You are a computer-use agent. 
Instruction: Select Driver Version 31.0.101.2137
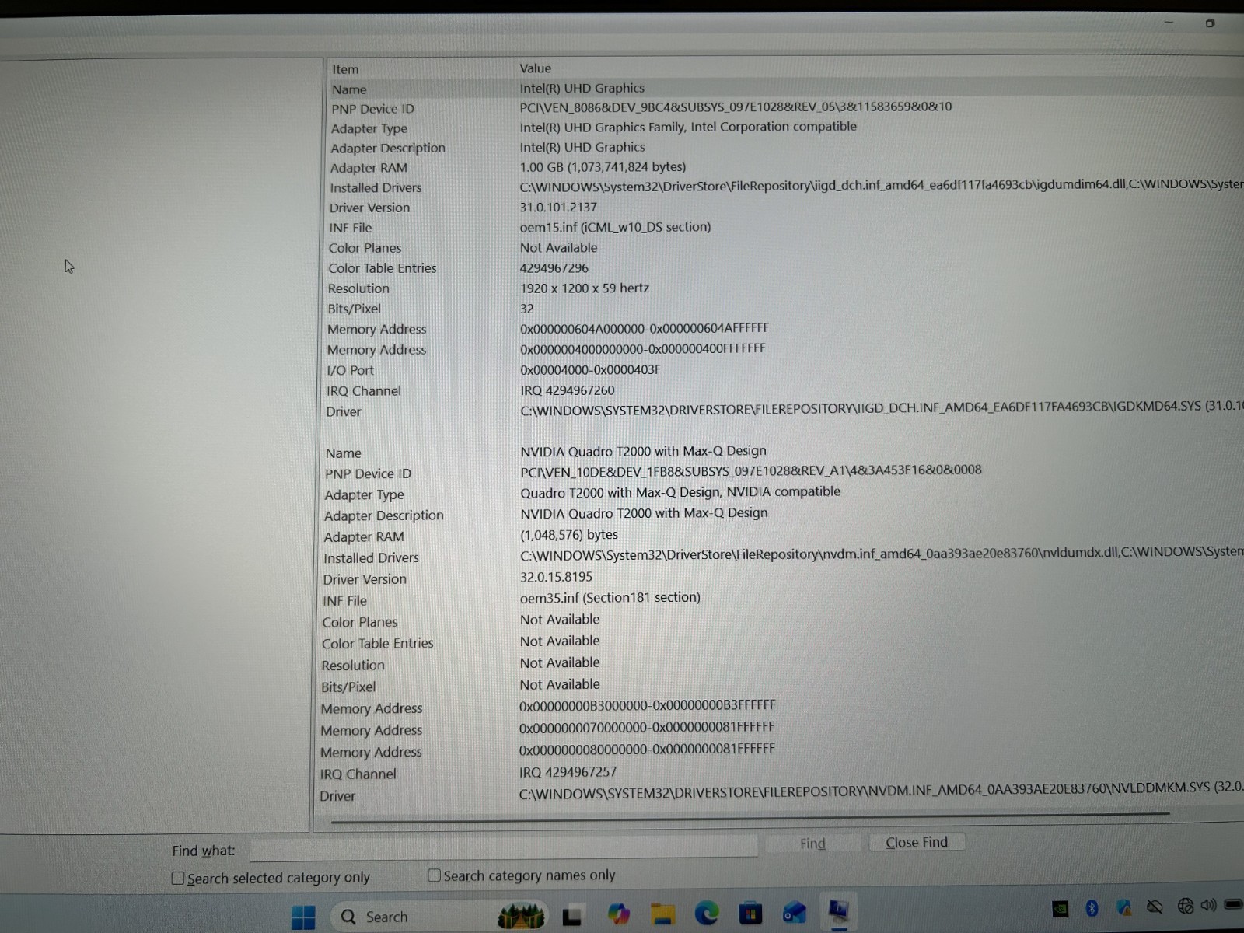558,207
